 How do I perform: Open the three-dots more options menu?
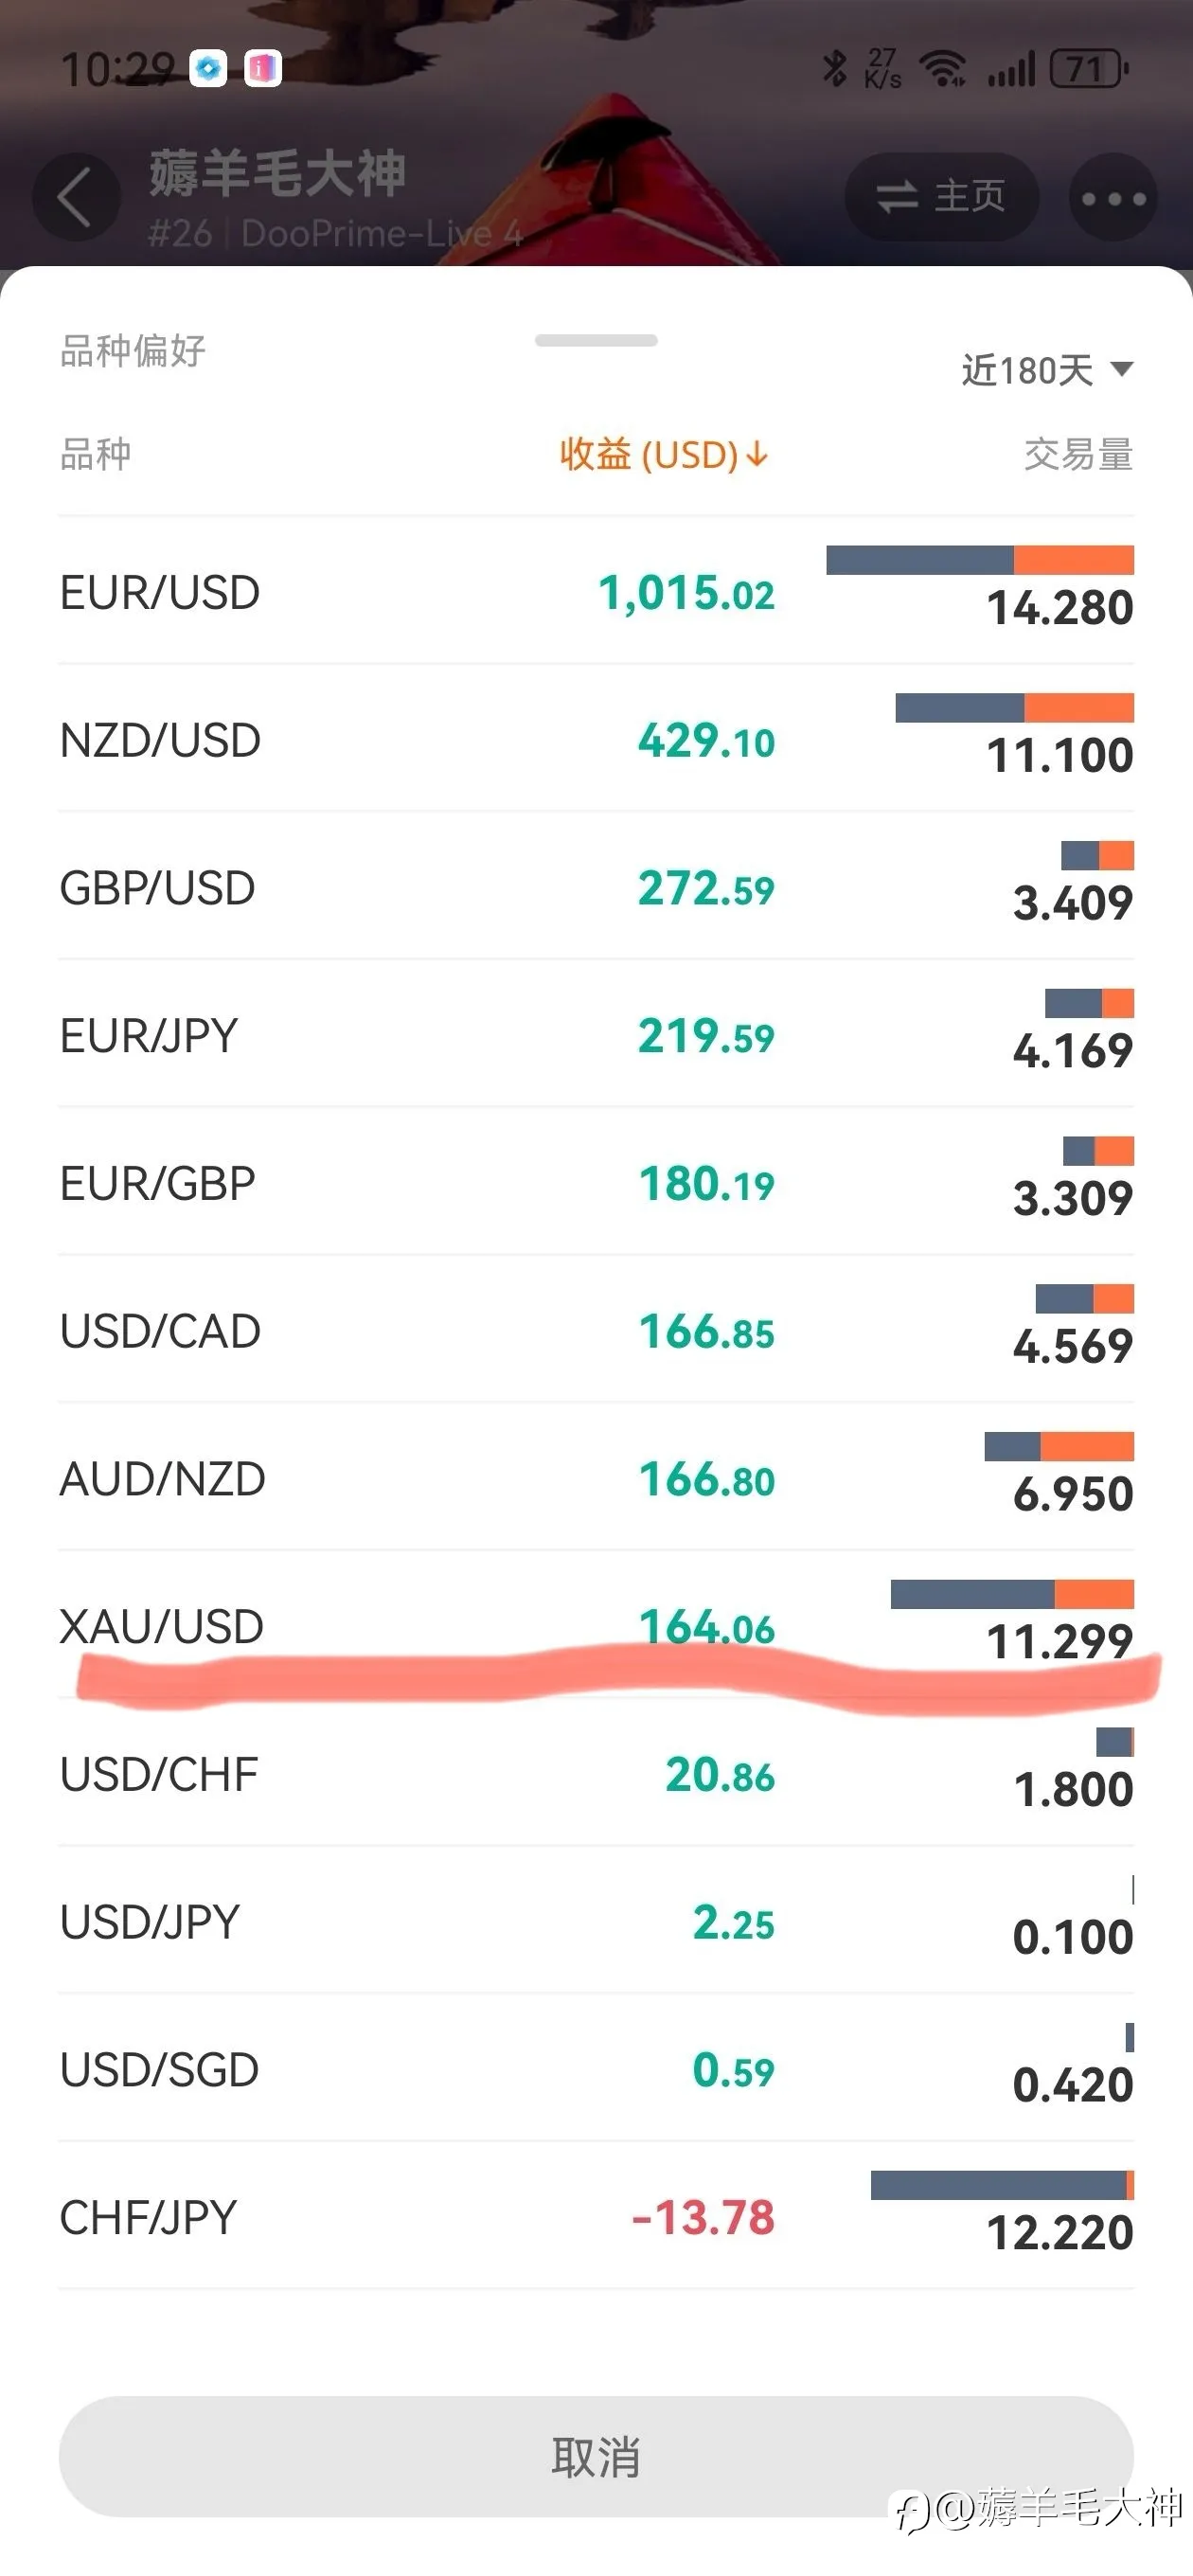pos(1113,197)
